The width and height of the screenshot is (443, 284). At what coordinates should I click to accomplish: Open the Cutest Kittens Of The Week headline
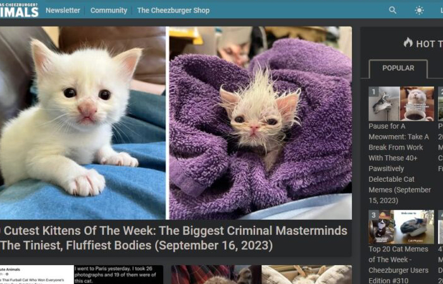(173, 238)
